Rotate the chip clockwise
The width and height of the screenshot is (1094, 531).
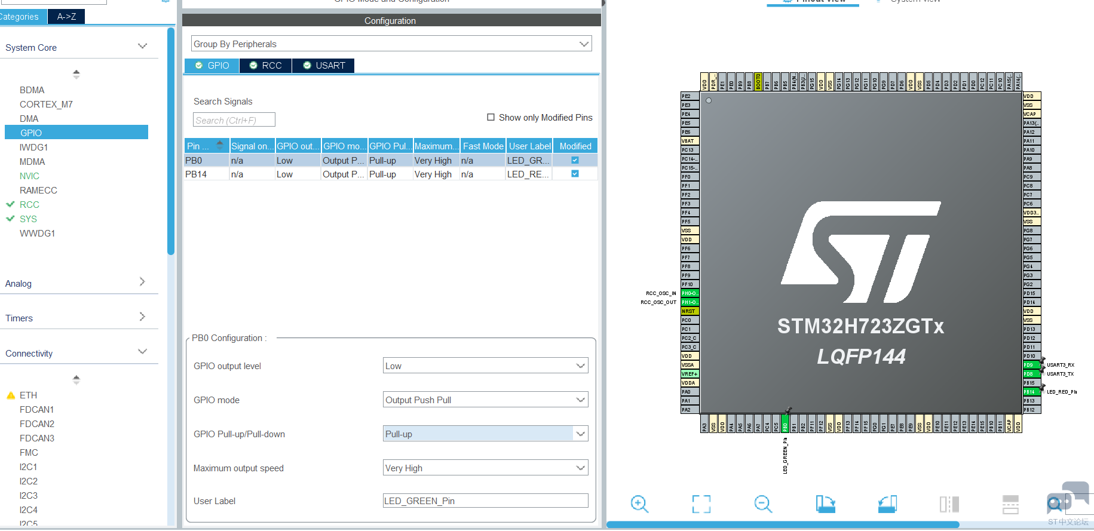[825, 504]
